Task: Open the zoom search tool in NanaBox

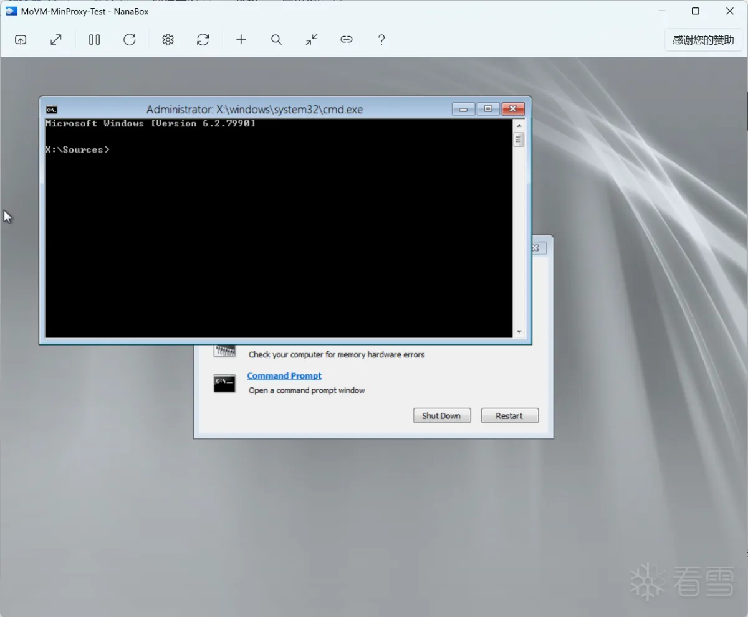Action: click(x=276, y=39)
